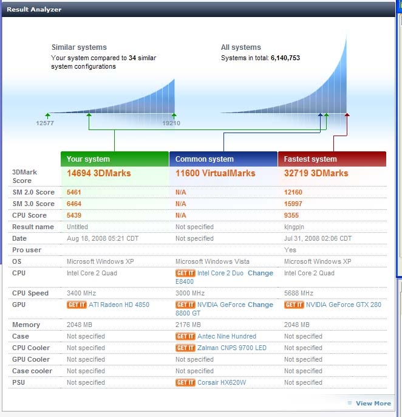Click the 3000 MHz CPU speed value

tap(190, 293)
